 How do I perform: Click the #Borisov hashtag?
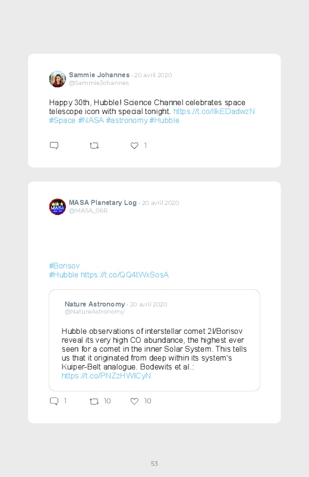click(64, 266)
